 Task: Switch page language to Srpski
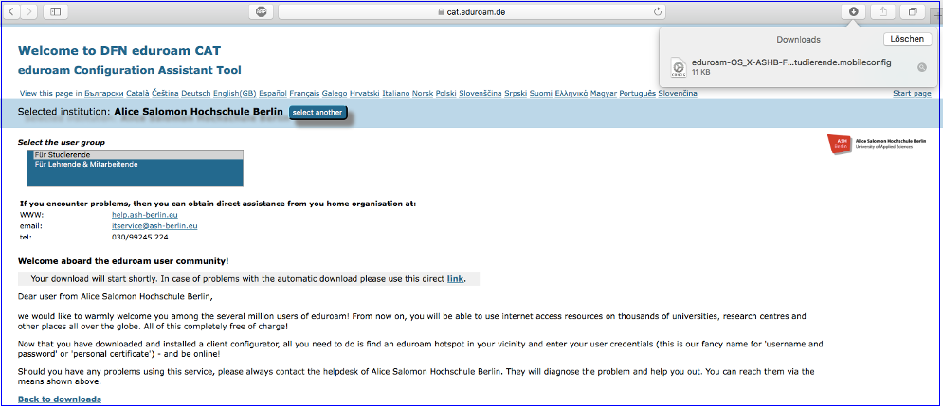pyautogui.click(x=517, y=93)
